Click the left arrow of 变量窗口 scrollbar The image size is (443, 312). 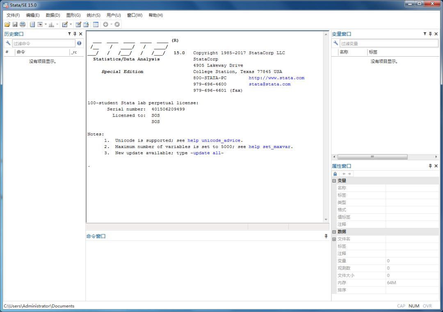tap(334, 157)
